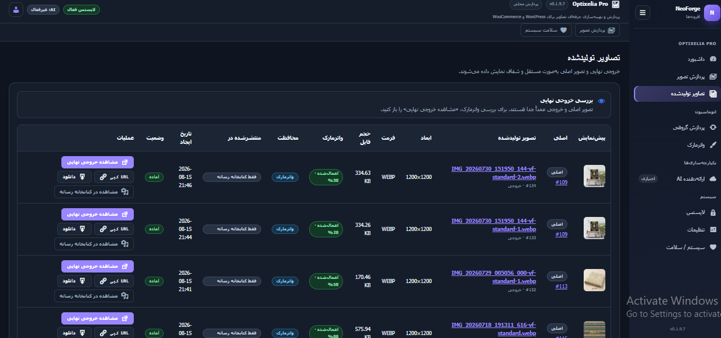721x338 pixels.
Task: Click the 334.26 KB file size cell
Action: (x=363, y=229)
